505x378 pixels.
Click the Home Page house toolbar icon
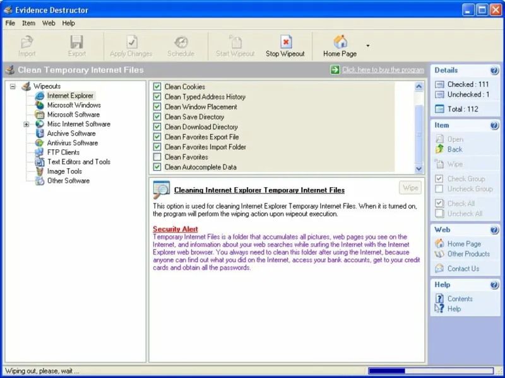pyautogui.click(x=340, y=42)
